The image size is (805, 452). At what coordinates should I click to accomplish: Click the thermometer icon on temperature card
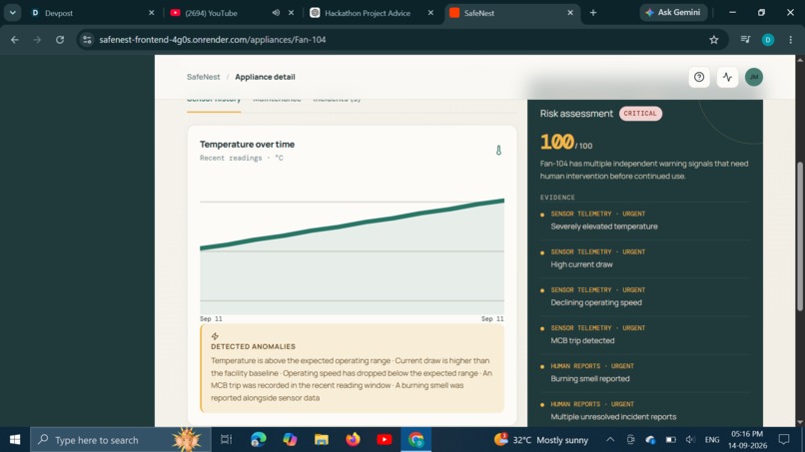click(498, 150)
